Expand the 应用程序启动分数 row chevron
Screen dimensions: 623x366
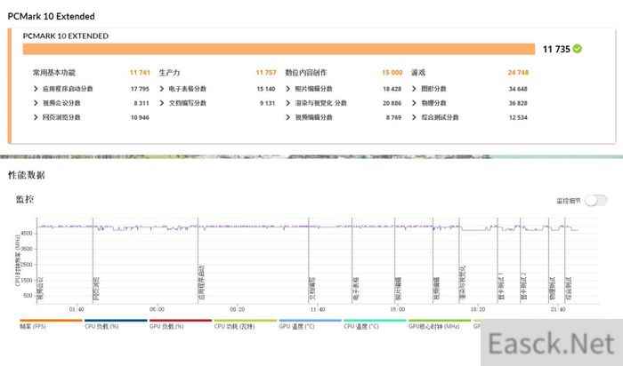pyautogui.click(x=36, y=89)
